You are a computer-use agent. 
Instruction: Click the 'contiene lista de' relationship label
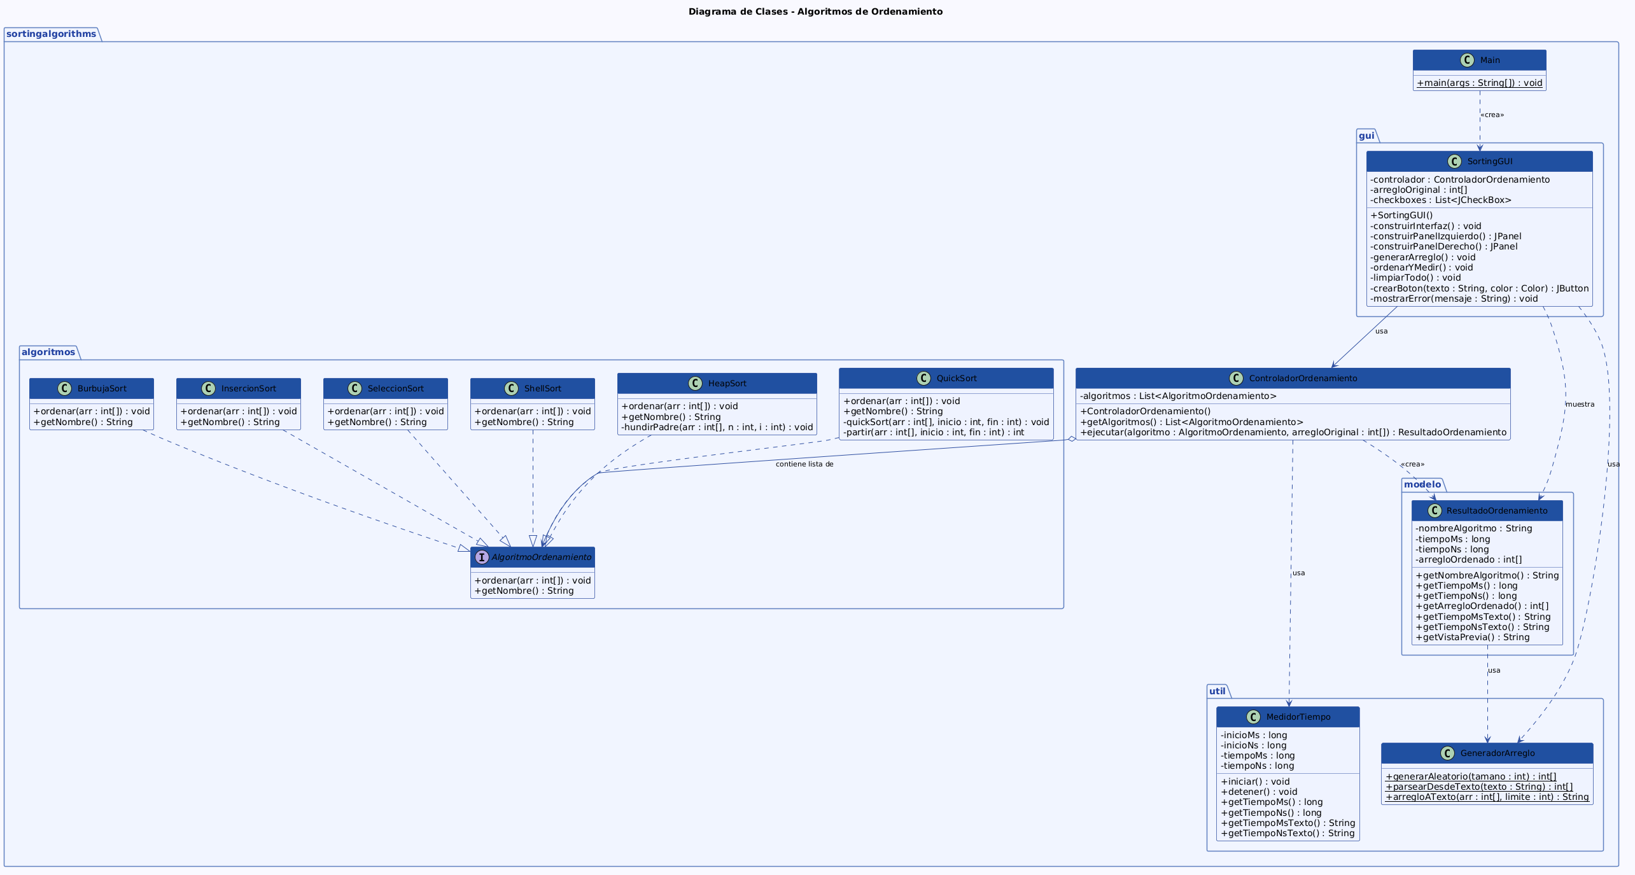point(804,464)
